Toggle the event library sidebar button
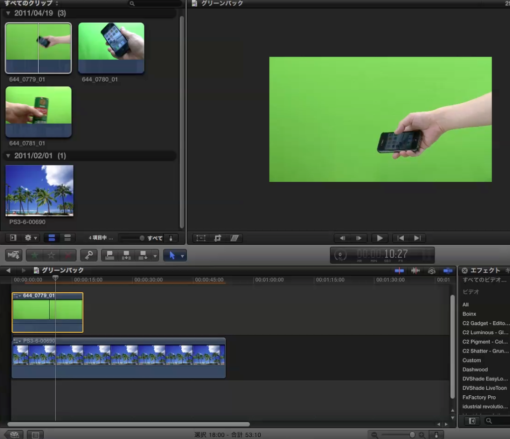 point(13,238)
